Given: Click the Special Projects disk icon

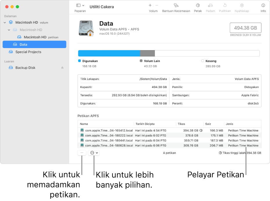Looking at the screenshot, I should 11,52.
